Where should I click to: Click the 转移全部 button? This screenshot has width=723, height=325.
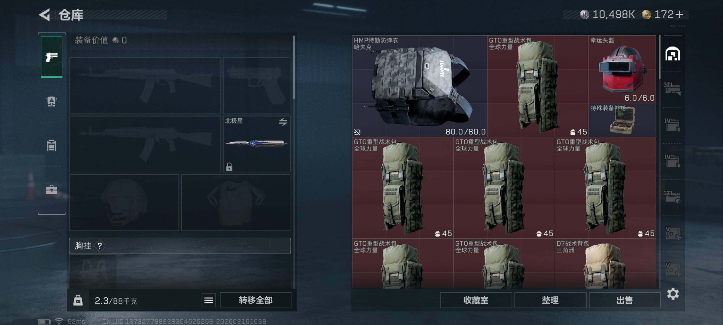256,300
